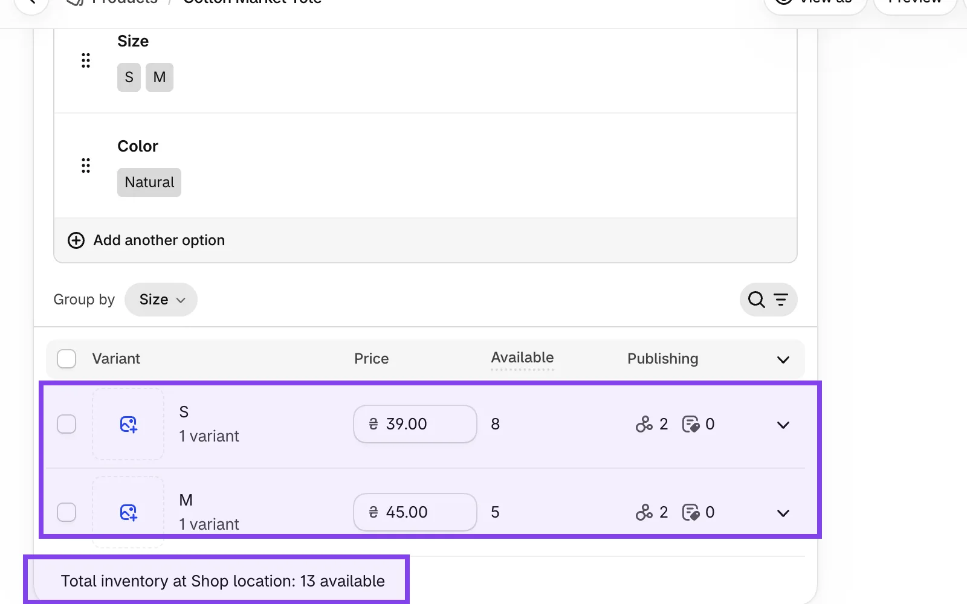
Task: Edit the 45.00 price field for M
Action: 415,512
